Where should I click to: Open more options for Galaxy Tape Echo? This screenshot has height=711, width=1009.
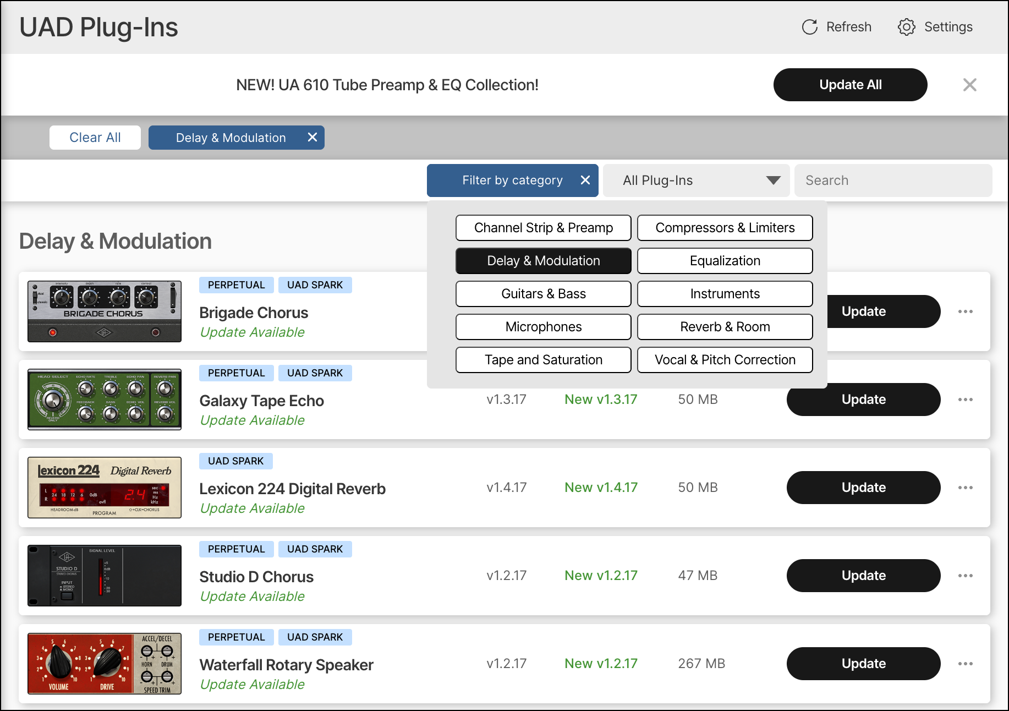pos(965,400)
